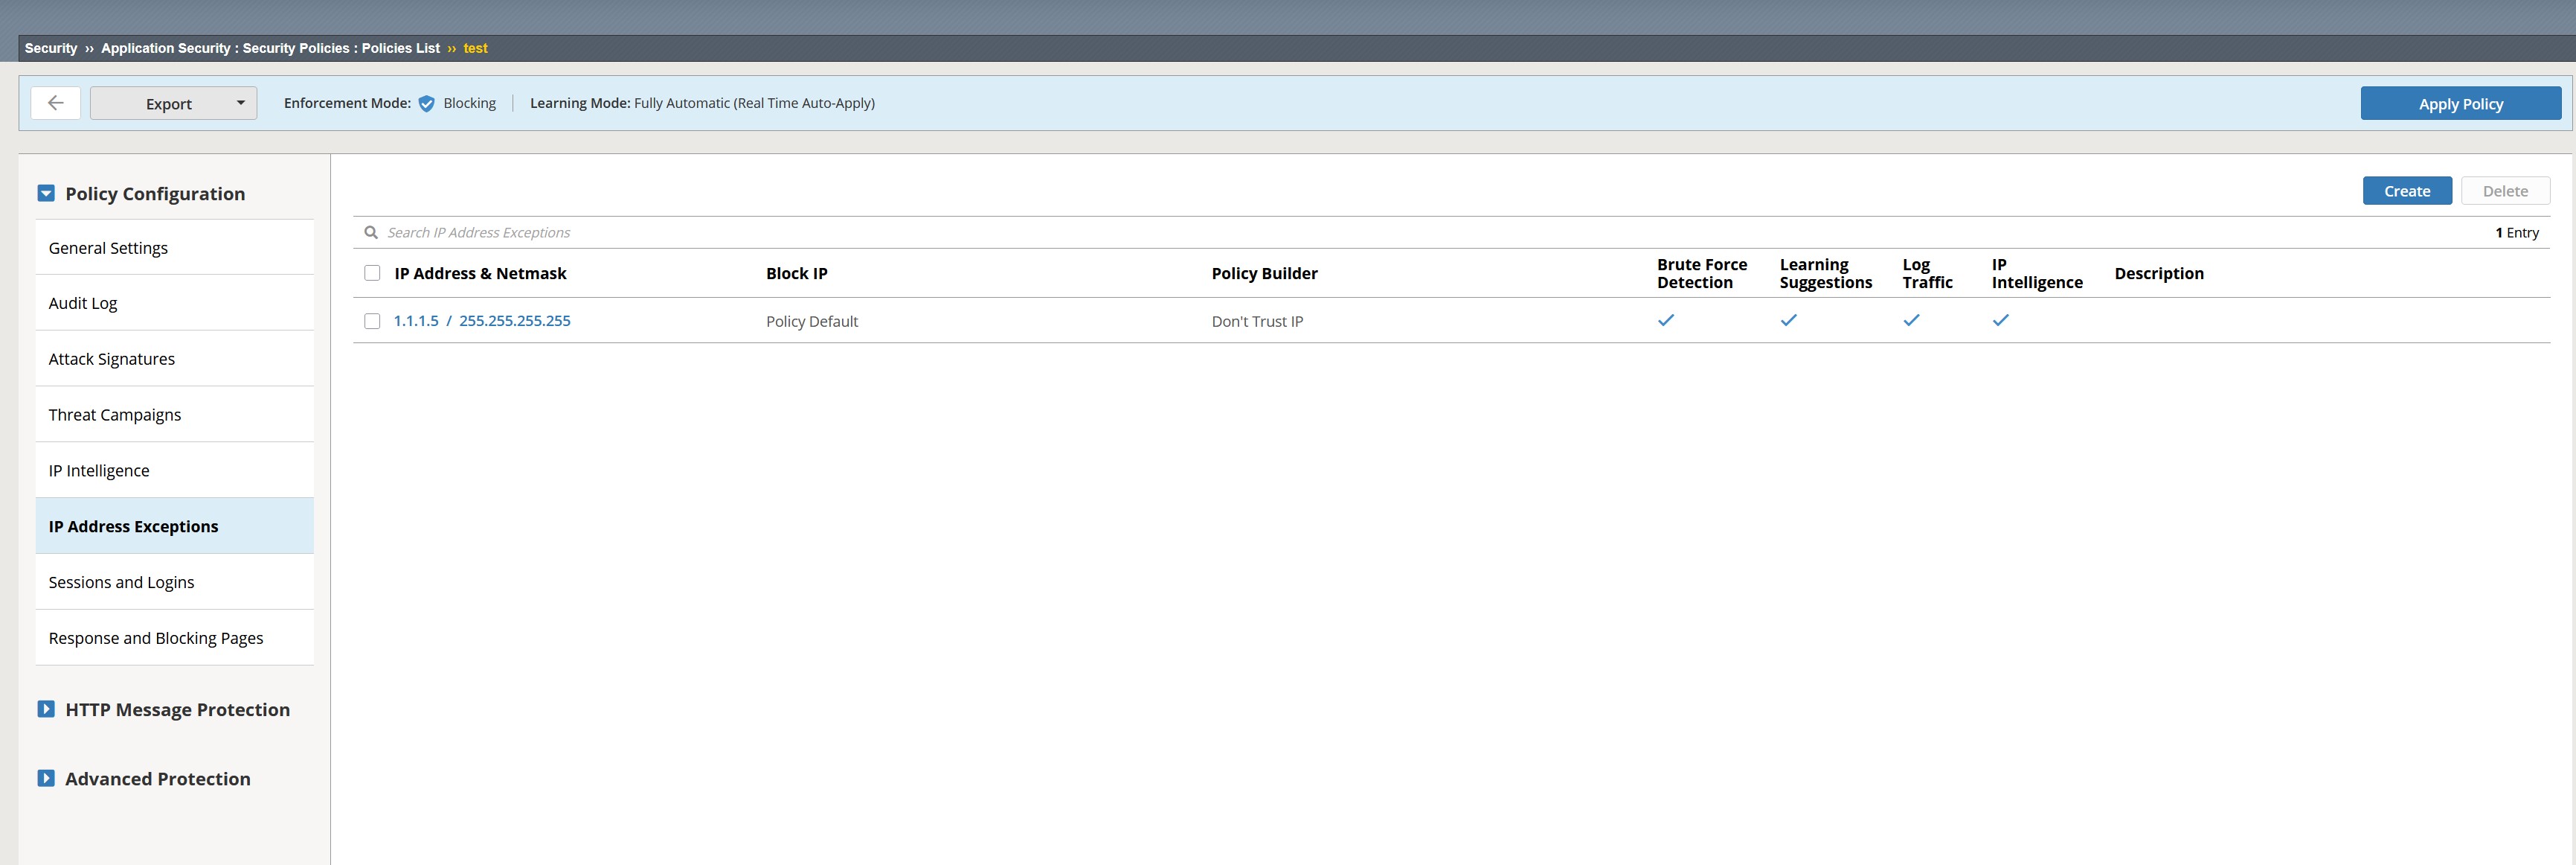
Task: Click the 255.255.255.255 netmask link
Action: tap(515, 320)
